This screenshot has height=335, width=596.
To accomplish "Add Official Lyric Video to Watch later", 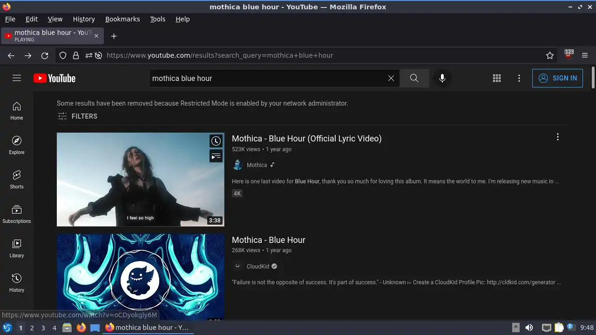I will 216,141.
